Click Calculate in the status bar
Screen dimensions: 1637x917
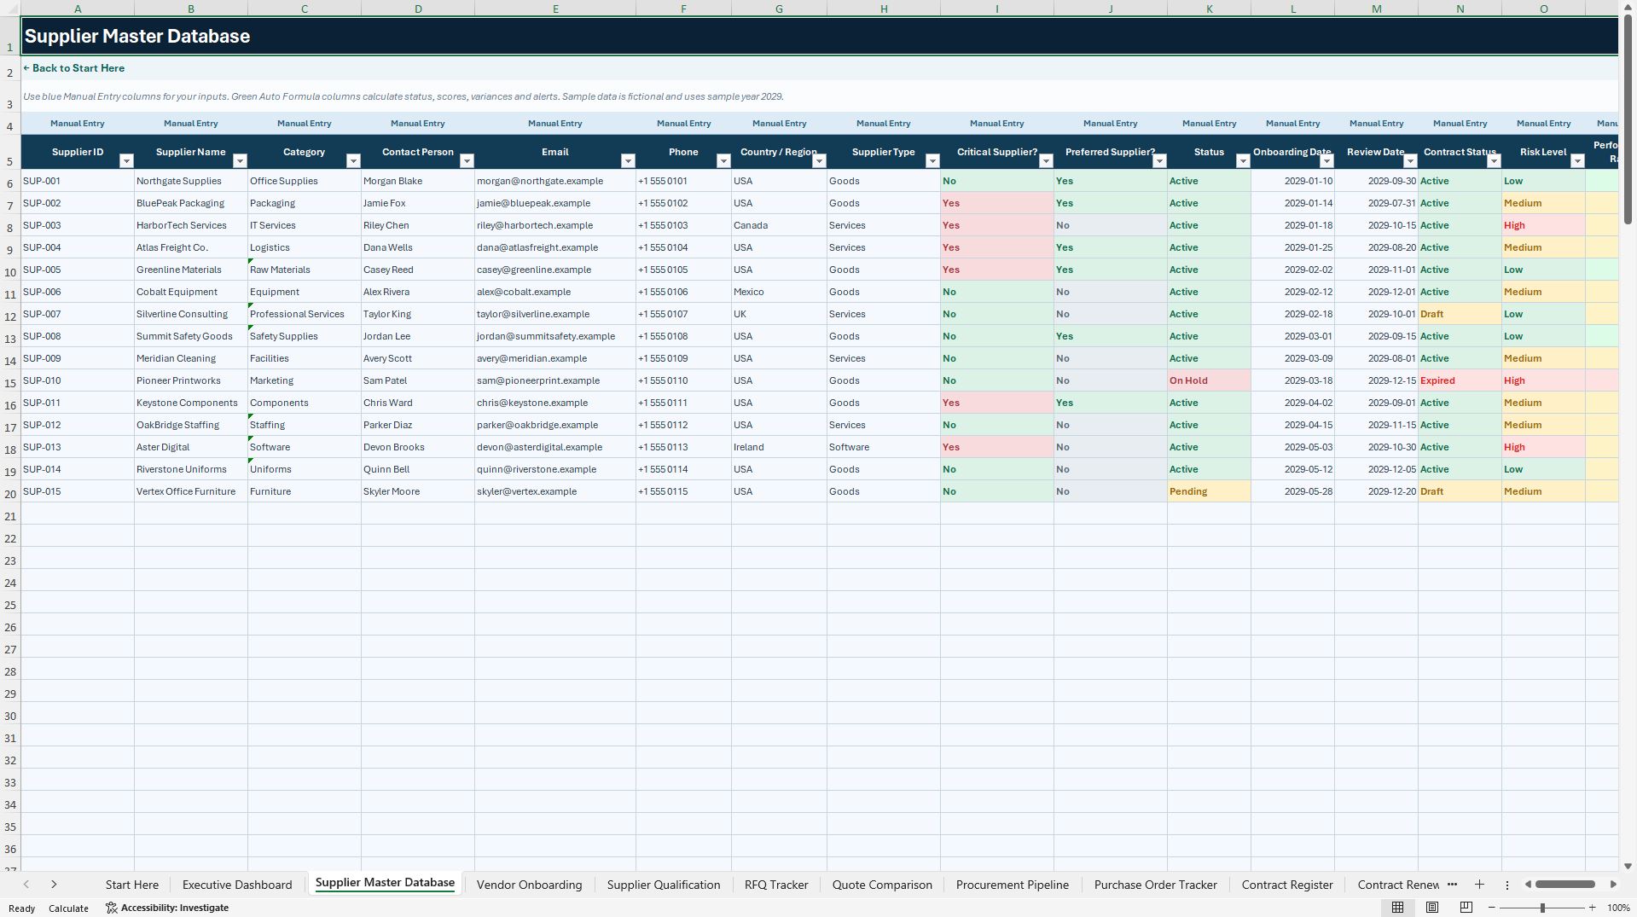click(x=68, y=908)
